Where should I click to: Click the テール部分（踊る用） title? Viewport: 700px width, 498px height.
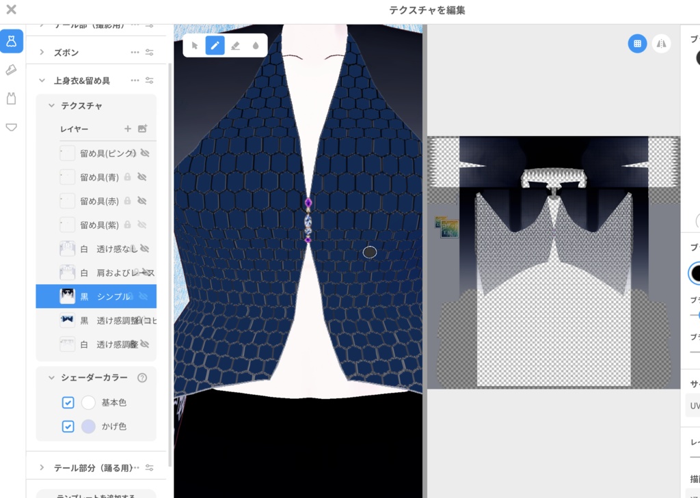pos(93,468)
